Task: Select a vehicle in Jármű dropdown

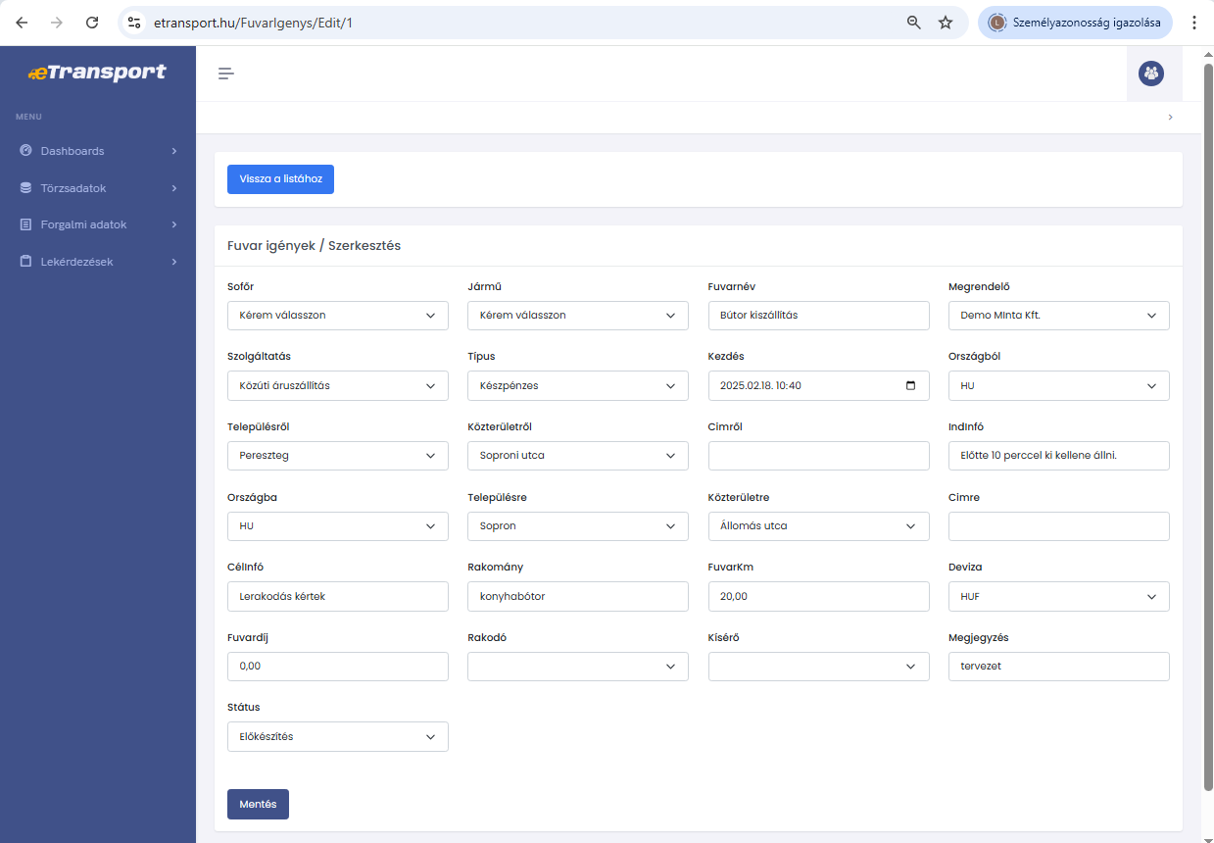Action: point(577,316)
